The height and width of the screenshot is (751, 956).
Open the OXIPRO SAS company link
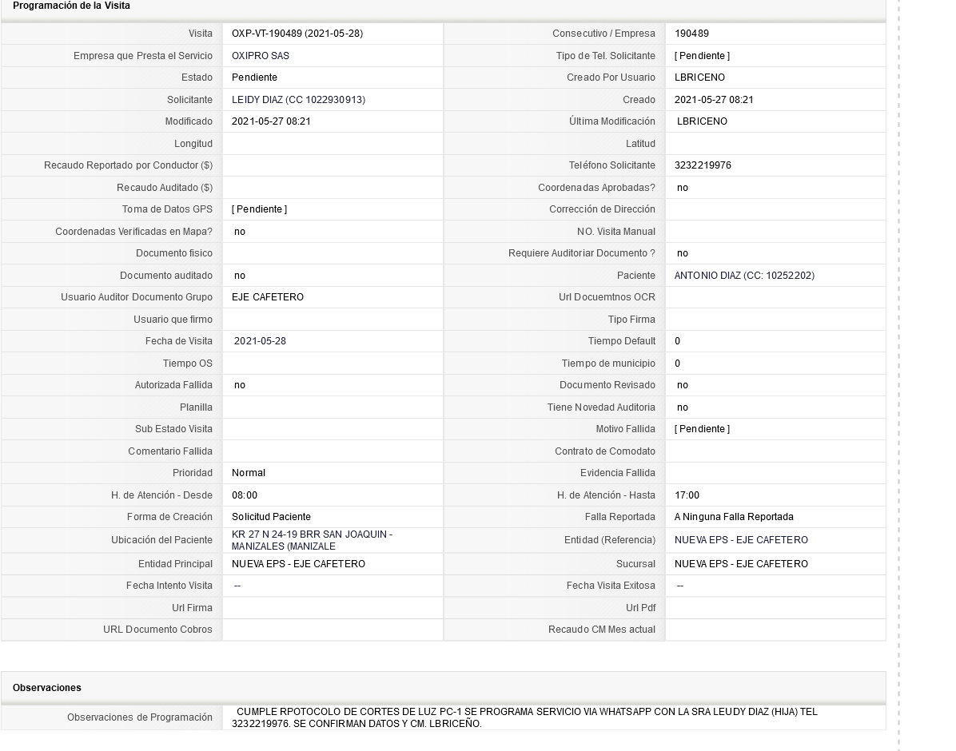(x=261, y=55)
